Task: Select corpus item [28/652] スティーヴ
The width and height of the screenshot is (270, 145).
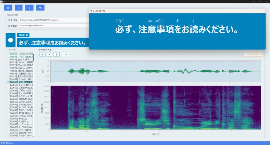Action: (20, 130)
